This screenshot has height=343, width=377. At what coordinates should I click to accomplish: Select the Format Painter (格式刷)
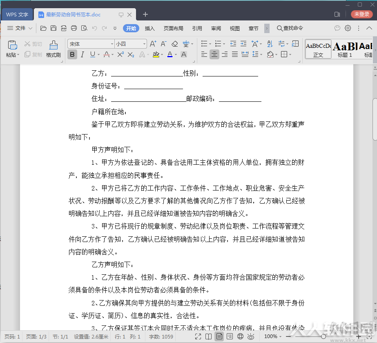pyautogui.click(x=54, y=49)
